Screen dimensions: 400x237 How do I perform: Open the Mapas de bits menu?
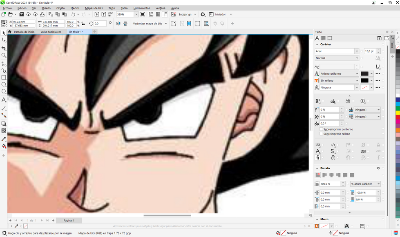pos(94,8)
